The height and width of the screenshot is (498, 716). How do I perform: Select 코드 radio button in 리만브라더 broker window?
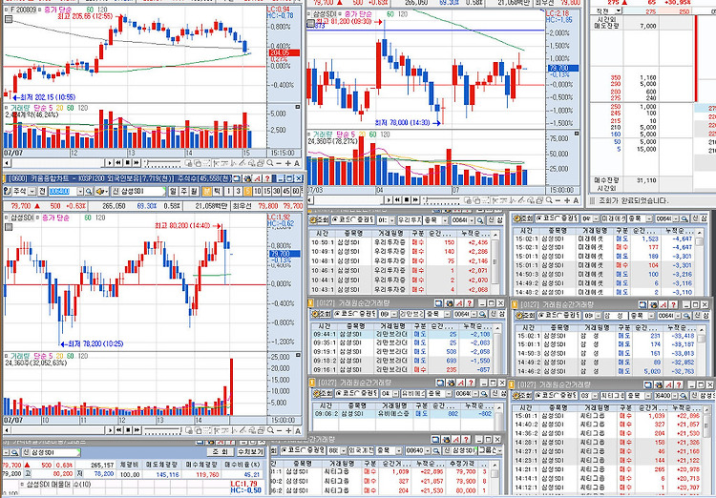tap(335, 314)
